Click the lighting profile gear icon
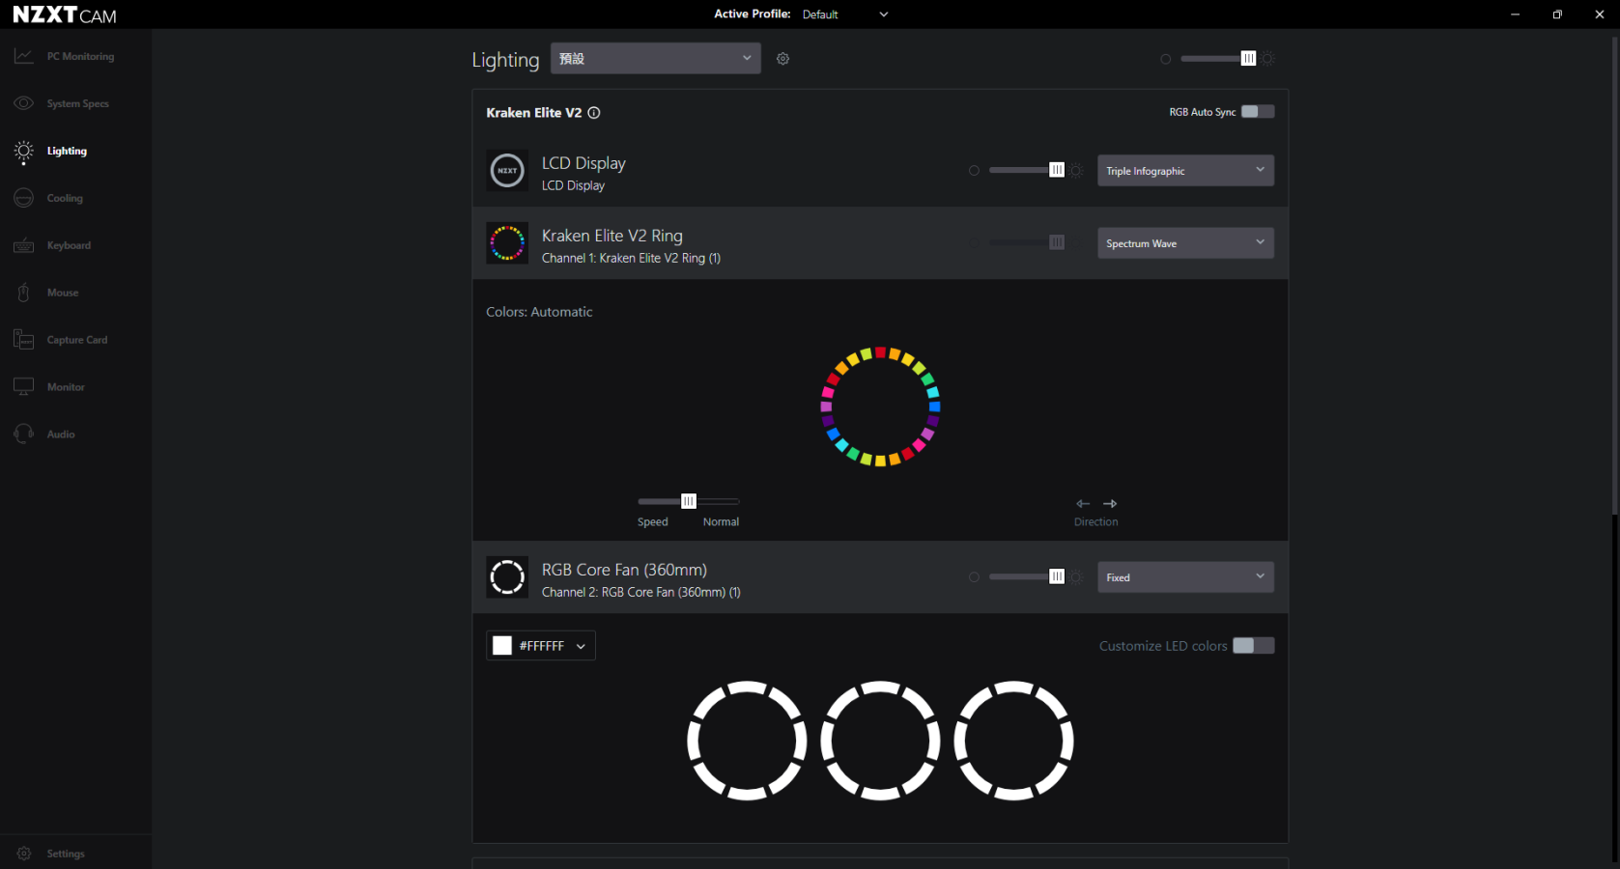The image size is (1620, 869). [x=783, y=59]
